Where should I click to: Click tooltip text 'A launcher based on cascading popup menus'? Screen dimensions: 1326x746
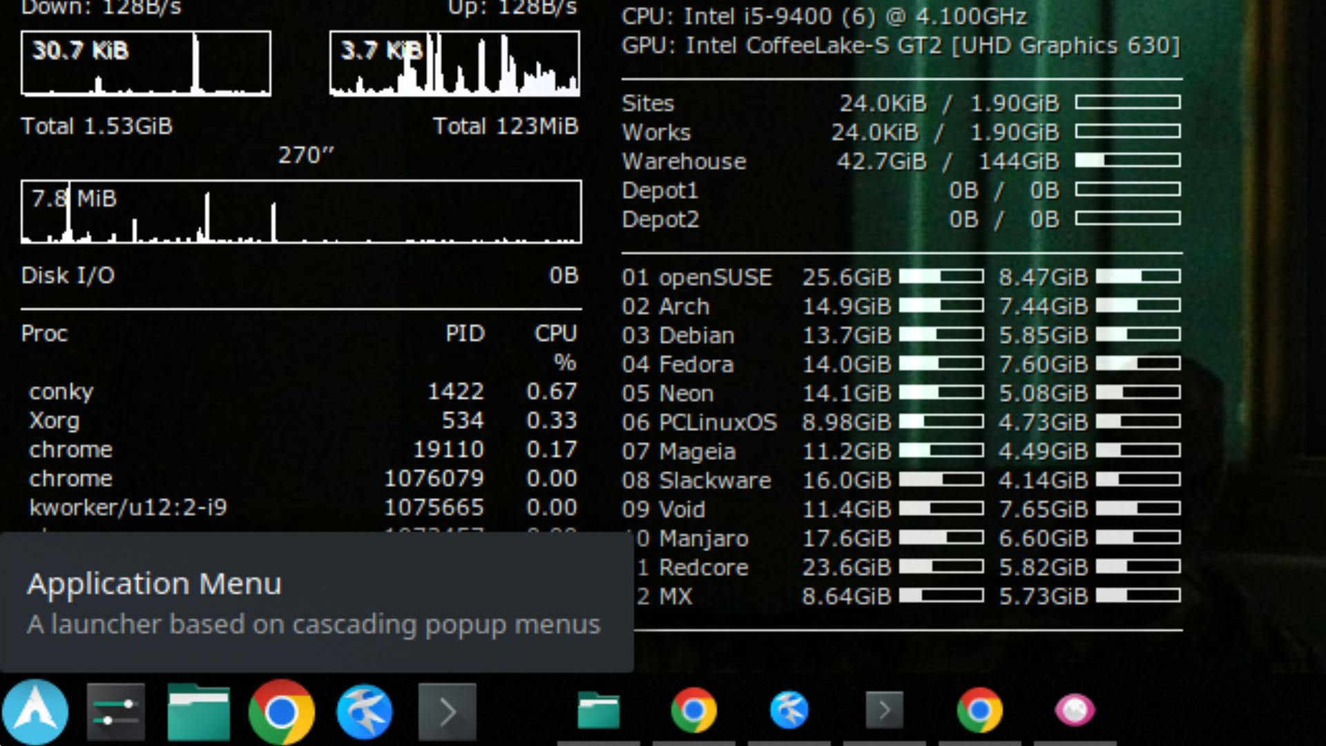pos(314,624)
